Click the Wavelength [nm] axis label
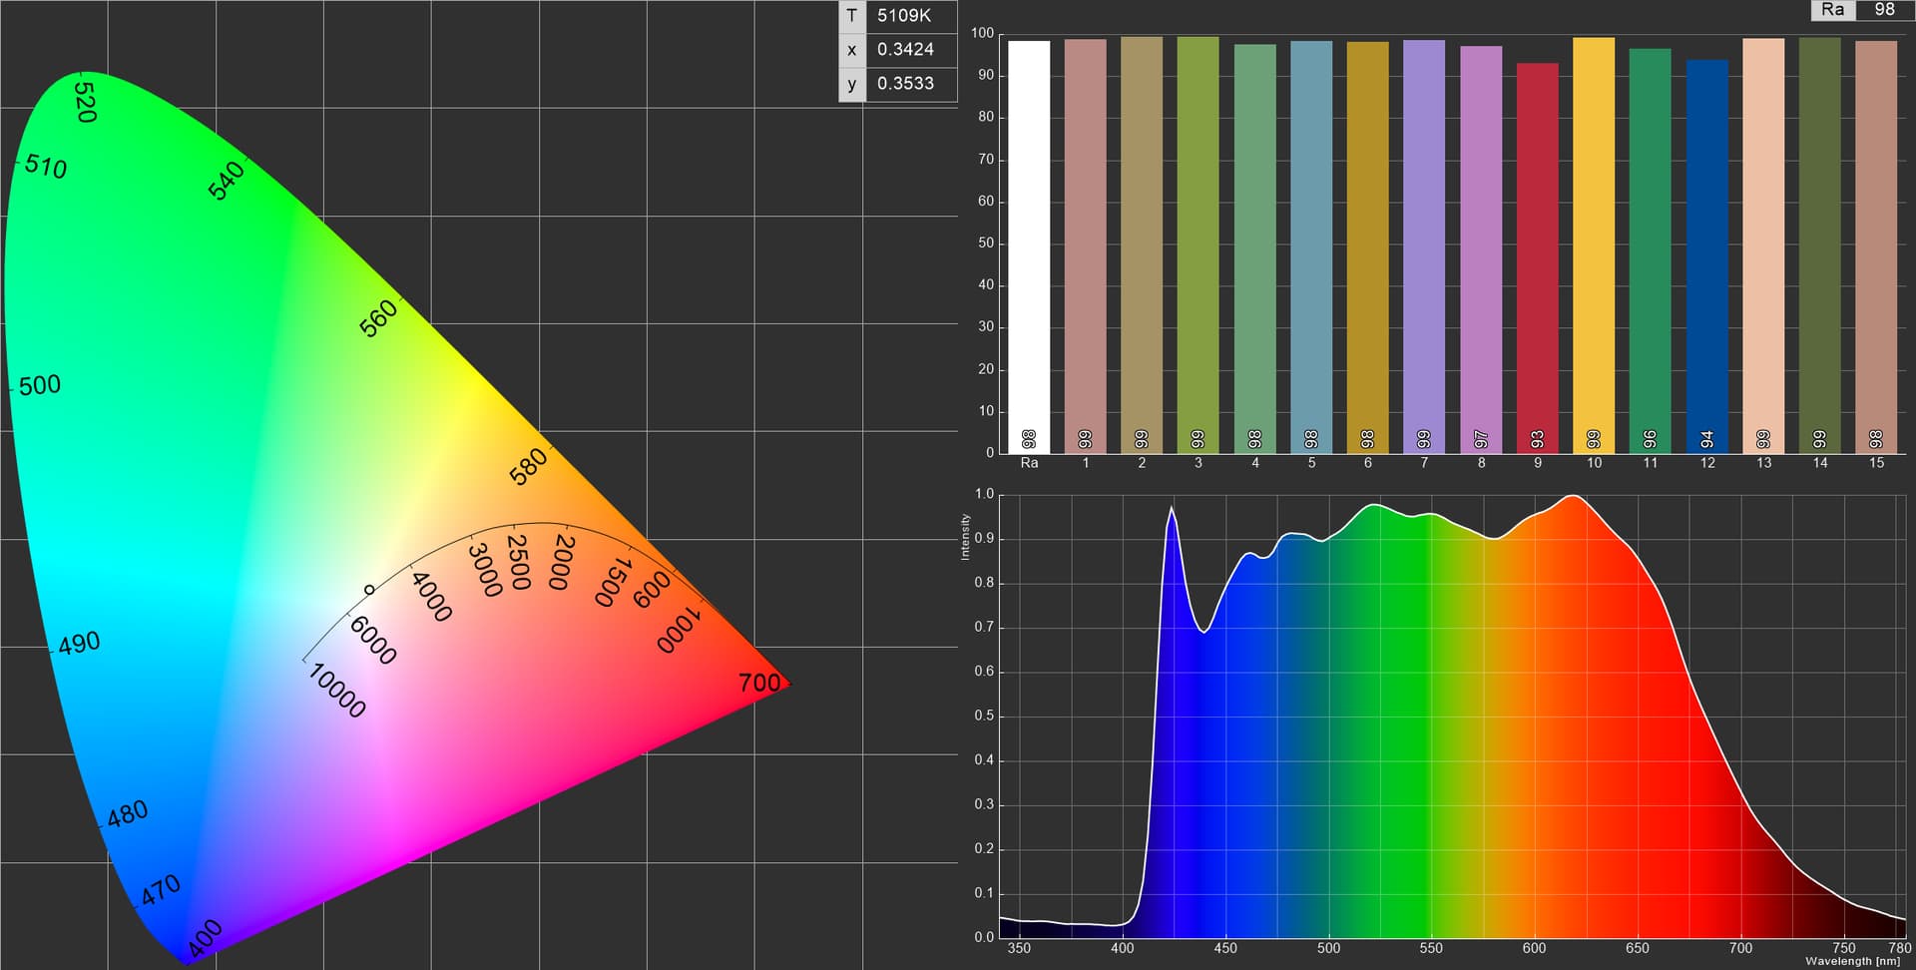Screen dimensions: 1916x970 1852,961
